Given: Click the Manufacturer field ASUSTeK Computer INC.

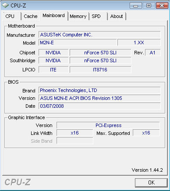Looking at the screenshot, I should point(99,35).
